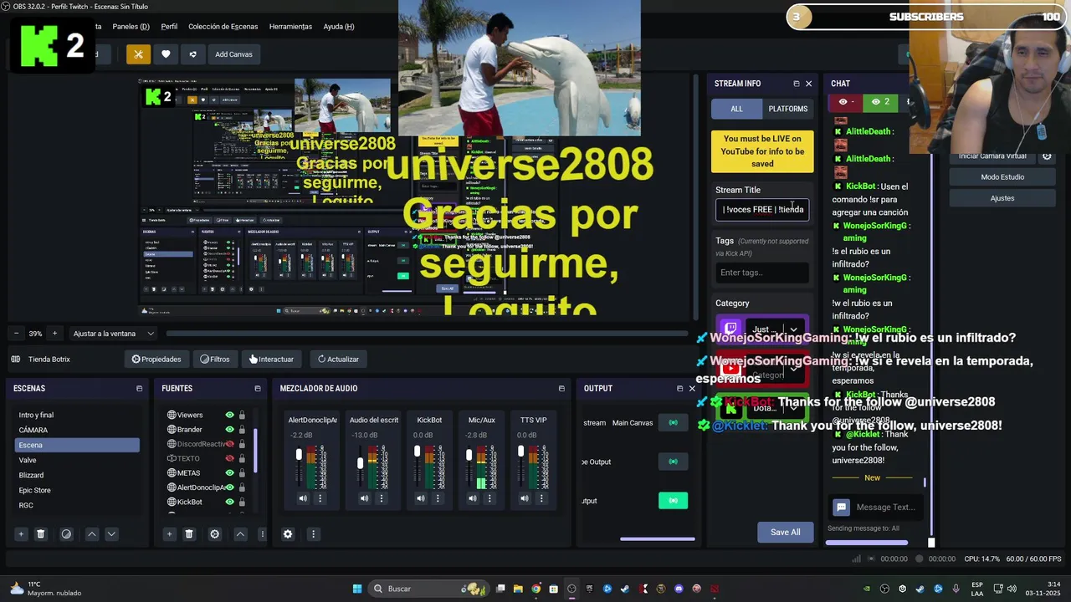Open the Herramientas menu
This screenshot has width=1071, height=602.
[290, 27]
